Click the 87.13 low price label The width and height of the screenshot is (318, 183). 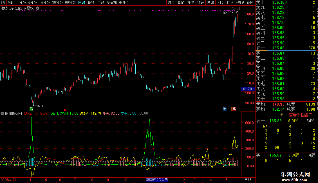(41, 106)
